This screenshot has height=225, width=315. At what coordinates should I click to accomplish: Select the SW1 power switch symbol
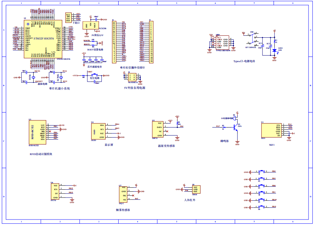(x=253, y=38)
